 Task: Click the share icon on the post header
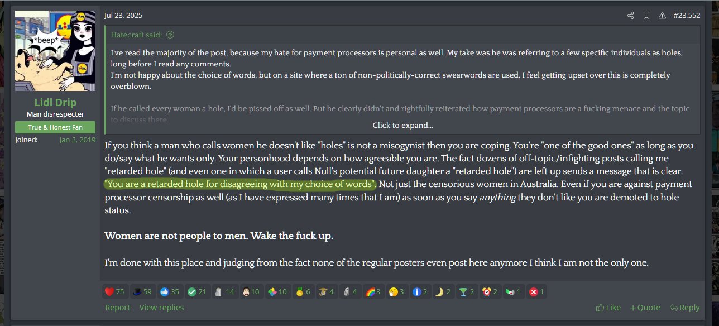coord(630,16)
